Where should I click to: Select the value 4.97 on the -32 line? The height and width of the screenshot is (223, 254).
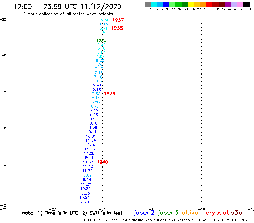(x=101, y=56)
